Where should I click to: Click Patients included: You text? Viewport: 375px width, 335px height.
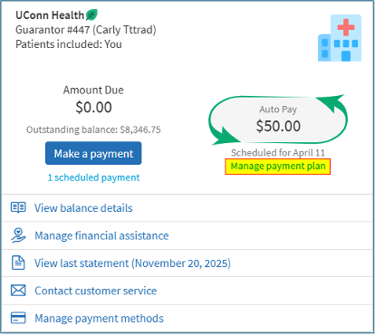click(x=69, y=44)
